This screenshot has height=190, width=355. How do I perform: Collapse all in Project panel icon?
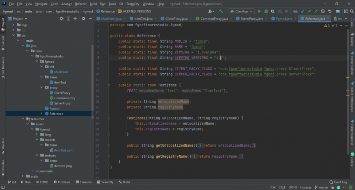75,19
